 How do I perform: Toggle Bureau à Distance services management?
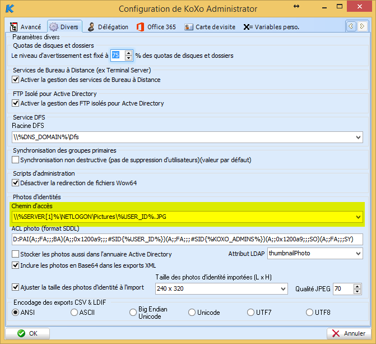click(x=15, y=80)
